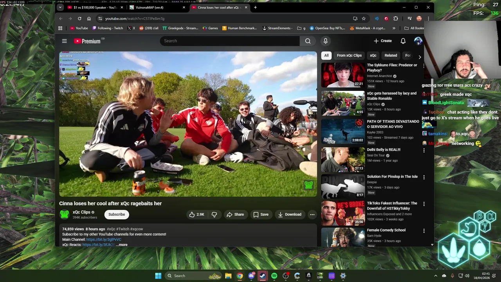
Task: Open YouTube notifications bell
Action: [403, 41]
